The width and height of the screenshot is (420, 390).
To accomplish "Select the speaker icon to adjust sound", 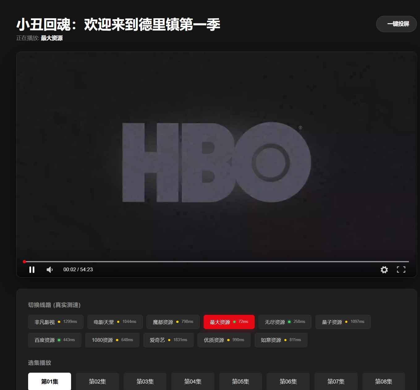I will [x=49, y=269].
